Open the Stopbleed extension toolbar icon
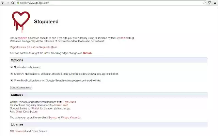The image size is (218, 136). pos(209,3)
